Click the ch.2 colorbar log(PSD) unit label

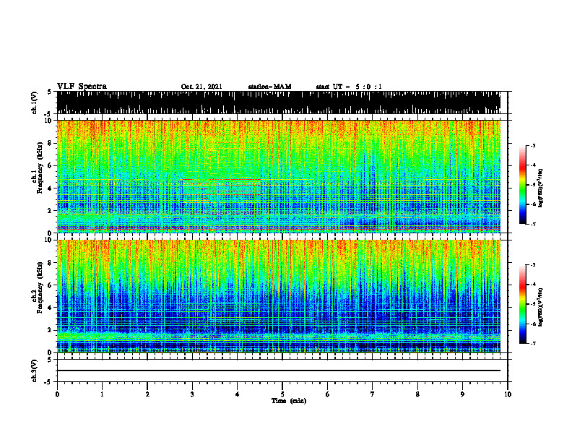pos(540,307)
